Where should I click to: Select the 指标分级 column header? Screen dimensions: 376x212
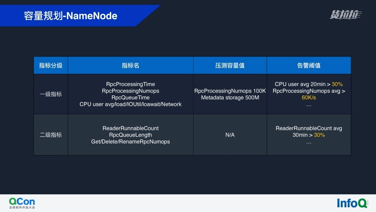tap(51, 66)
